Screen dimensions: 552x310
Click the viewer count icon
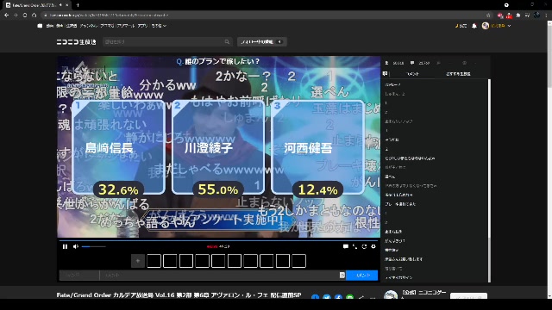(386, 63)
